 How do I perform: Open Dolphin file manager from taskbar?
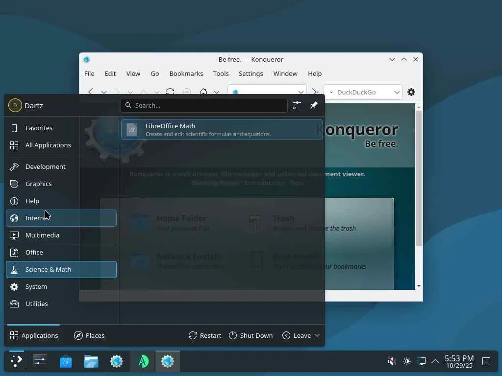click(91, 361)
